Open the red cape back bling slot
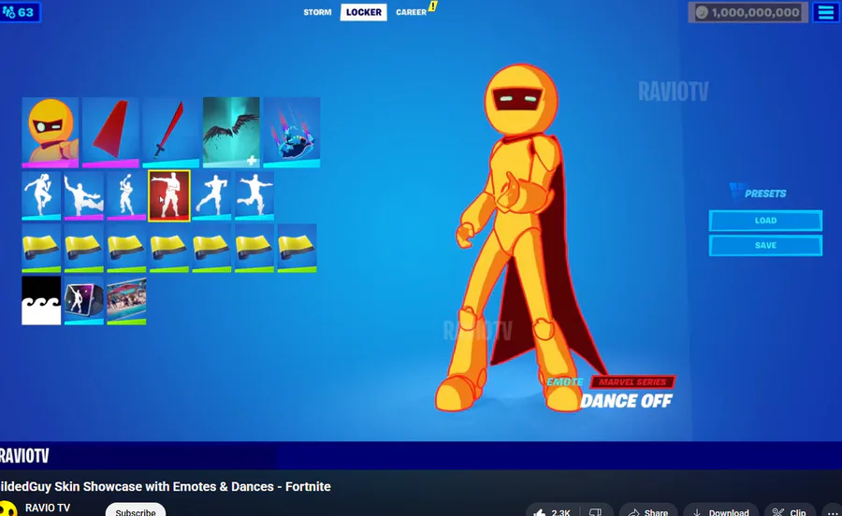The image size is (842, 516). coord(110,133)
